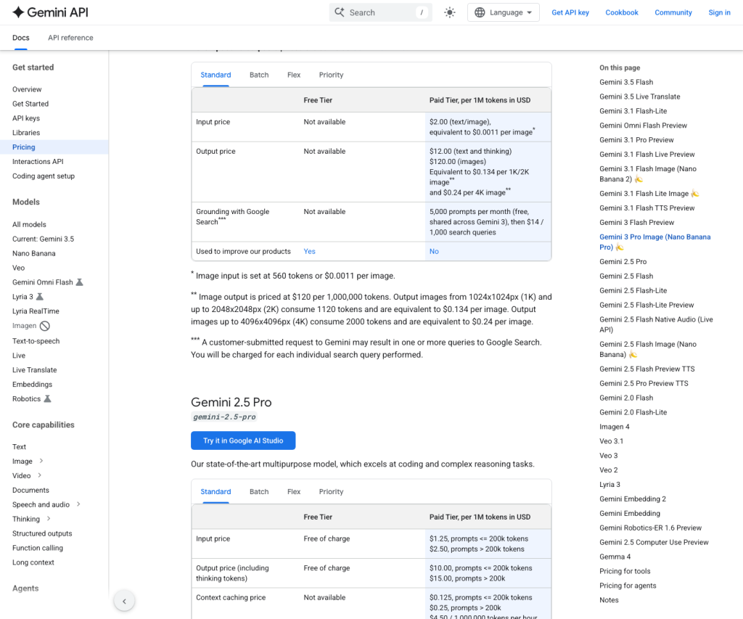Click the globe icon in Language button
743x619 pixels.
[x=480, y=12]
